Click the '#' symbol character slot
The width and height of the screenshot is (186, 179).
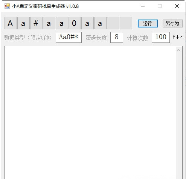pyautogui.click(x=36, y=23)
